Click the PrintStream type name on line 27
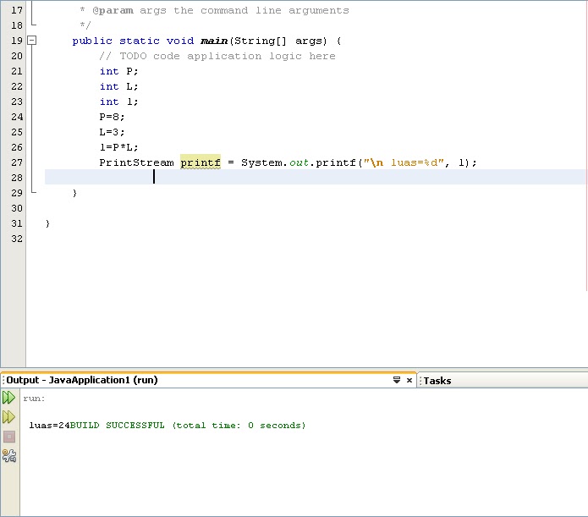 [x=136, y=162]
